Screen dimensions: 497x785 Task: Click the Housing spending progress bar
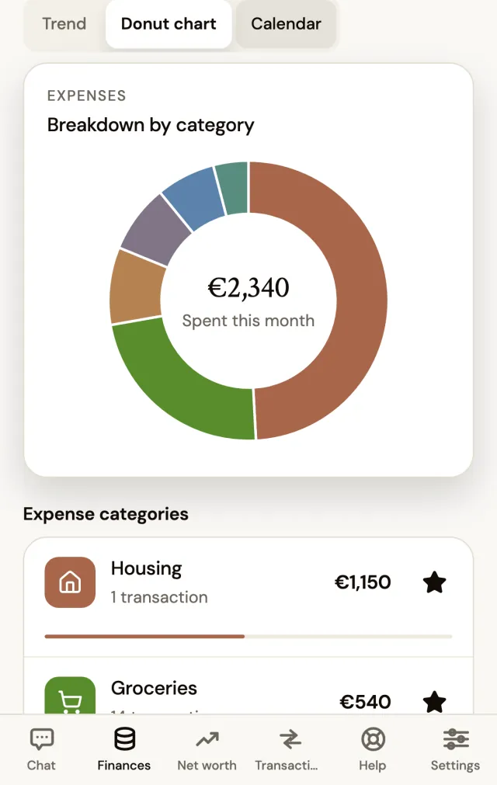click(248, 637)
